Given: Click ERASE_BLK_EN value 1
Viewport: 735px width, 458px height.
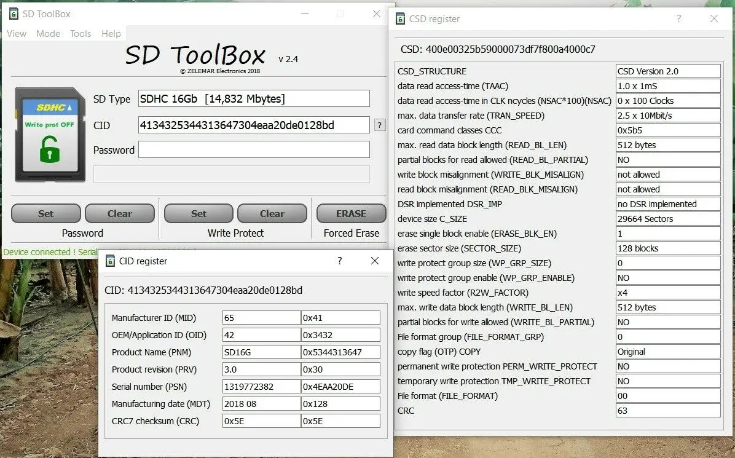Looking at the screenshot, I should [668, 234].
